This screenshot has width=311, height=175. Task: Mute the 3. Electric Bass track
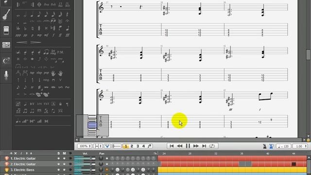click(64, 170)
